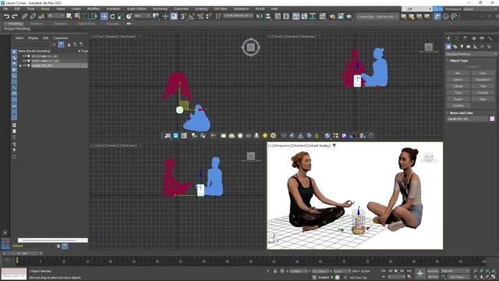The height and width of the screenshot is (281, 499).
Task: Click the Cylinder primitive button
Action: point(458,87)
